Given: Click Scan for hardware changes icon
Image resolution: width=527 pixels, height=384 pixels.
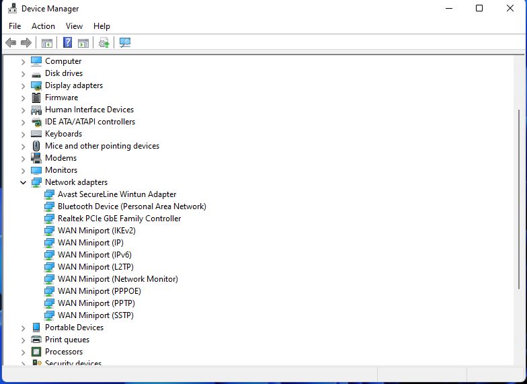Looking at the screenshot, I should click(125, 43).
